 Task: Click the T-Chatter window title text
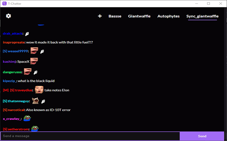point(15,4)
